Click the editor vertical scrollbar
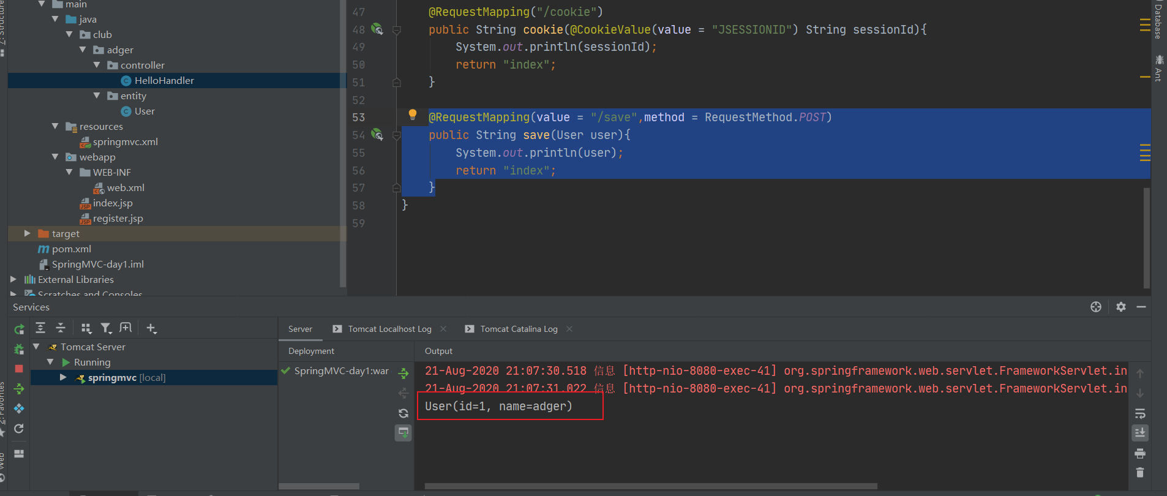The width and height of the screenshot is (1167, 496). [x=1146, y=238]
